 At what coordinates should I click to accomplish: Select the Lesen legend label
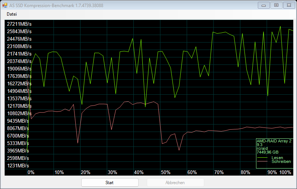pos(277,158)
